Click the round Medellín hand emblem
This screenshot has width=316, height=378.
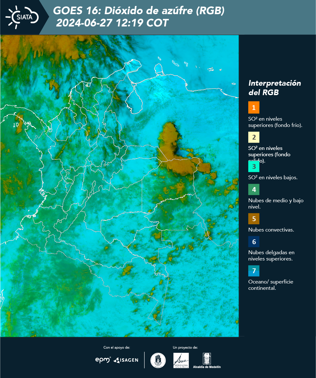(x=158, y=360)
